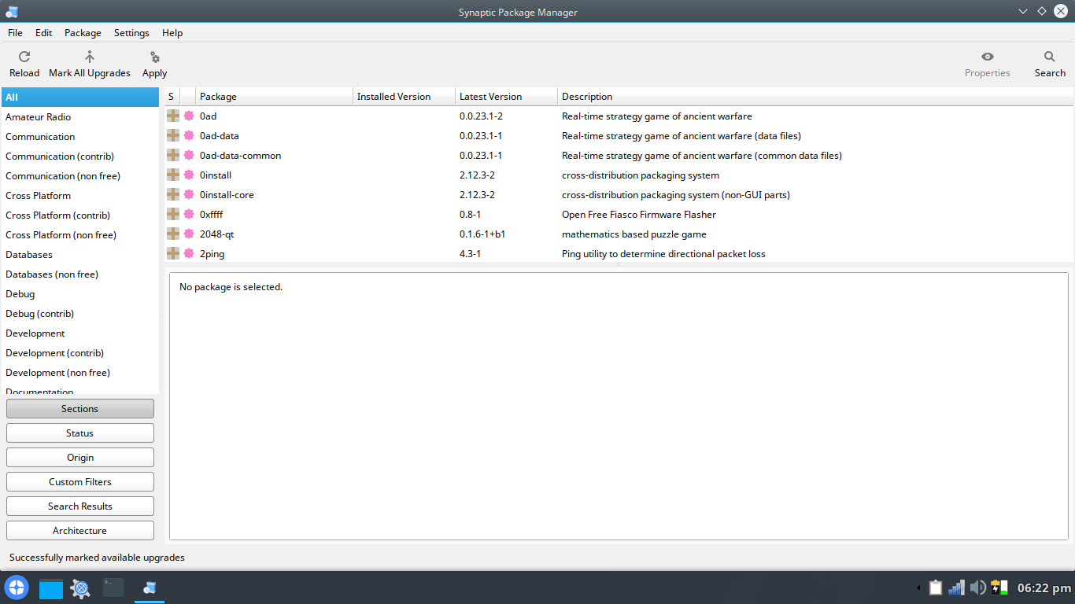Click the pink supported icon beside 2048-qt

[x=189, y=234]
